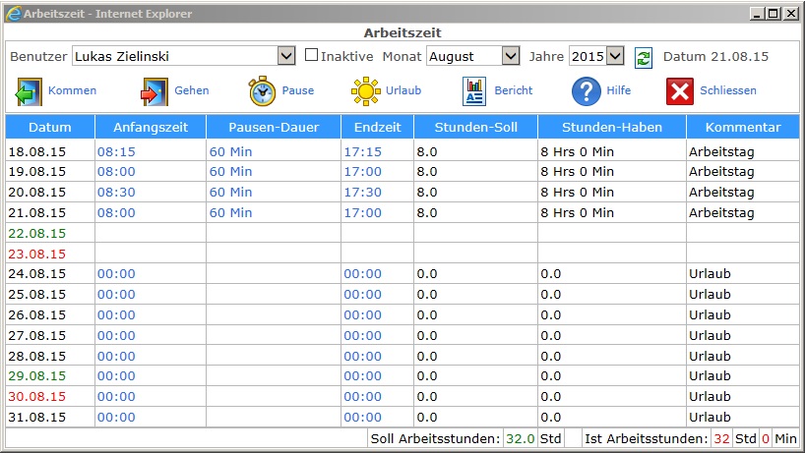805x453 pixels.
Task: Click Endzeit 17:30 link for 20.08.15
Action: (362, 193)
